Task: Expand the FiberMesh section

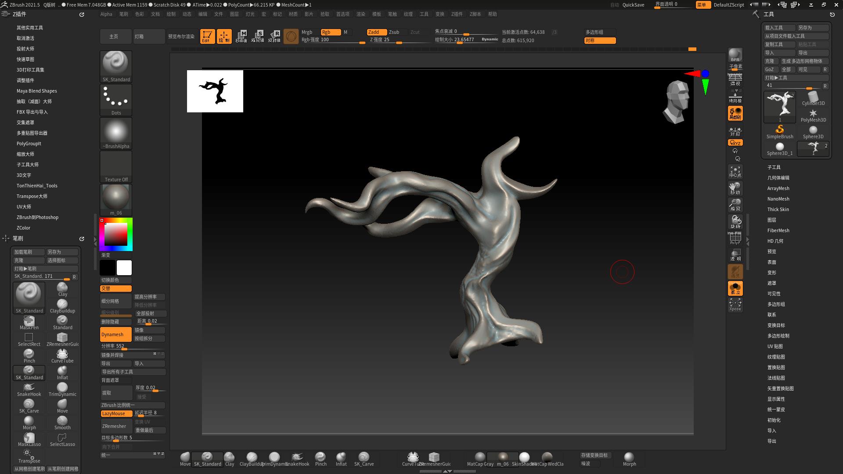Action: click(x=778, y=230)
